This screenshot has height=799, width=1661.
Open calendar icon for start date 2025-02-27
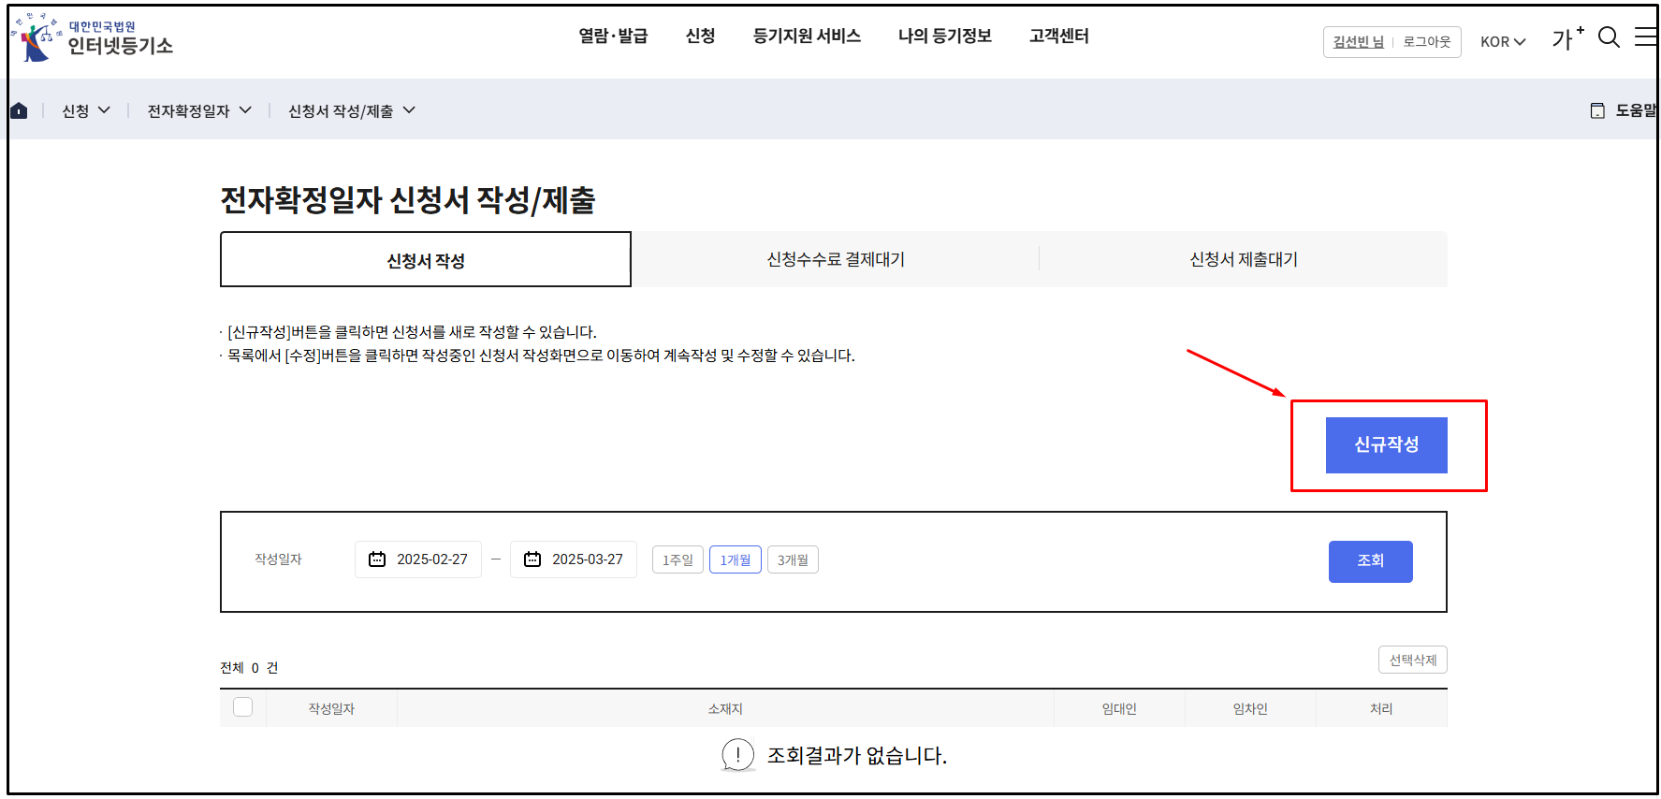377,559
